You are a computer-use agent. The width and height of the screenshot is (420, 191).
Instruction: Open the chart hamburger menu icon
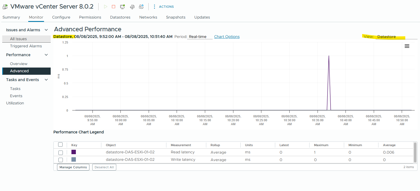407,46
